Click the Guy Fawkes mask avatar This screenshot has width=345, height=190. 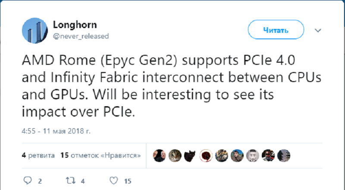(252, 155)
